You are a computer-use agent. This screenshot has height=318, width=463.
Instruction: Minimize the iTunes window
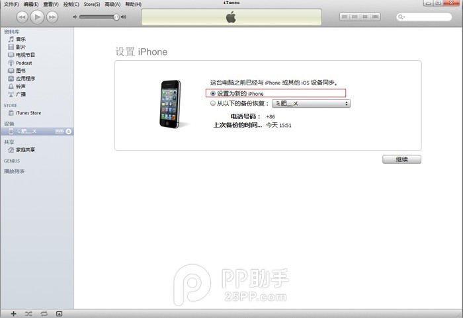point(428,3)
